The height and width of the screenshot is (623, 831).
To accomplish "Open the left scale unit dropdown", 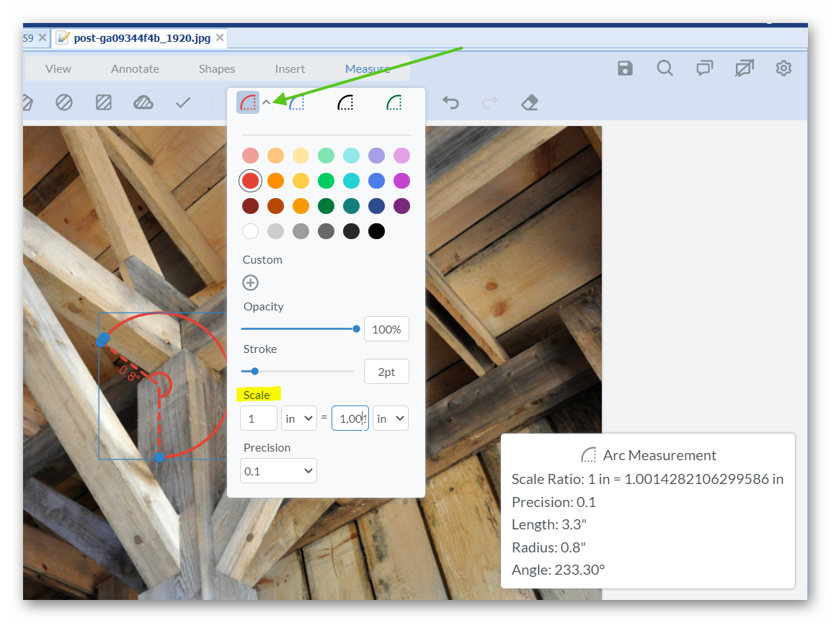I will click(x=299, y=418).
